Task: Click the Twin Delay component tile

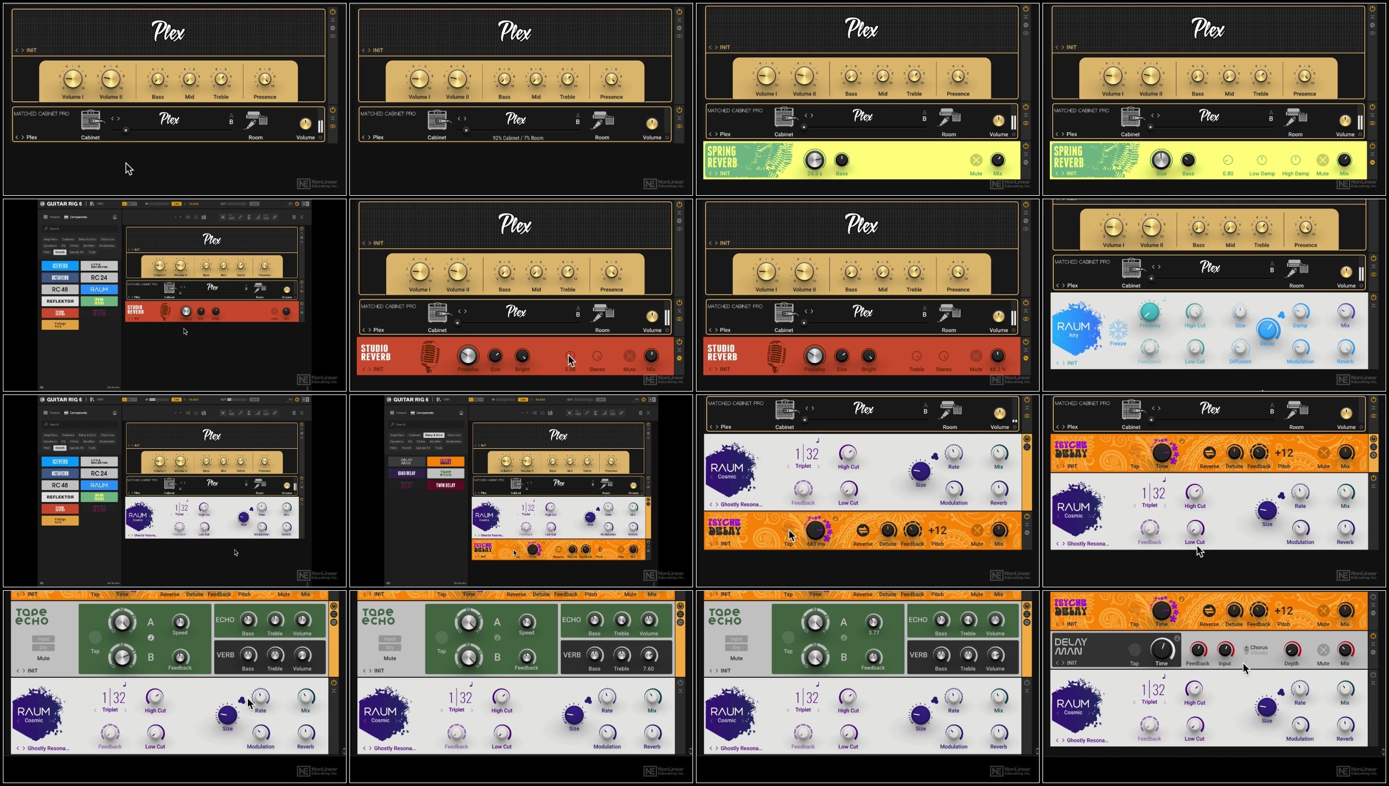Action: point(446,485)
